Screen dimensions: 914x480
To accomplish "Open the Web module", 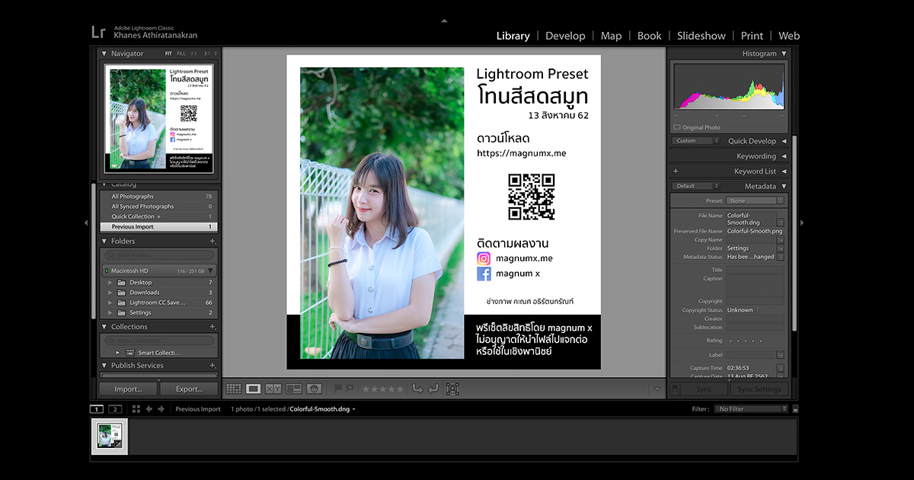I will pos(789,36).
